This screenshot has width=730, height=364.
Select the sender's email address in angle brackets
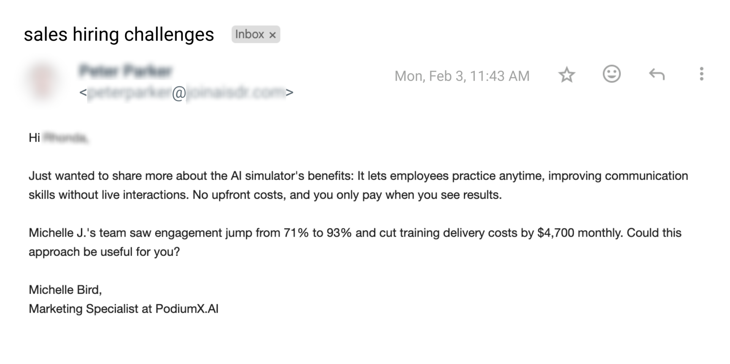[x=186, y=92]
